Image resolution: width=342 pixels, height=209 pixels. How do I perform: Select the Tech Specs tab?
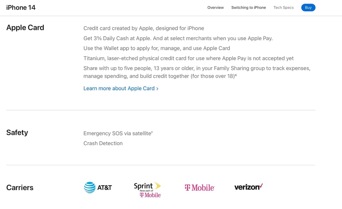284,7
